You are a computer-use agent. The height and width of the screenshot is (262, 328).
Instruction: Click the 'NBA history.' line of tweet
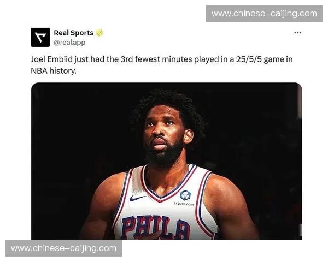(54, 71)
